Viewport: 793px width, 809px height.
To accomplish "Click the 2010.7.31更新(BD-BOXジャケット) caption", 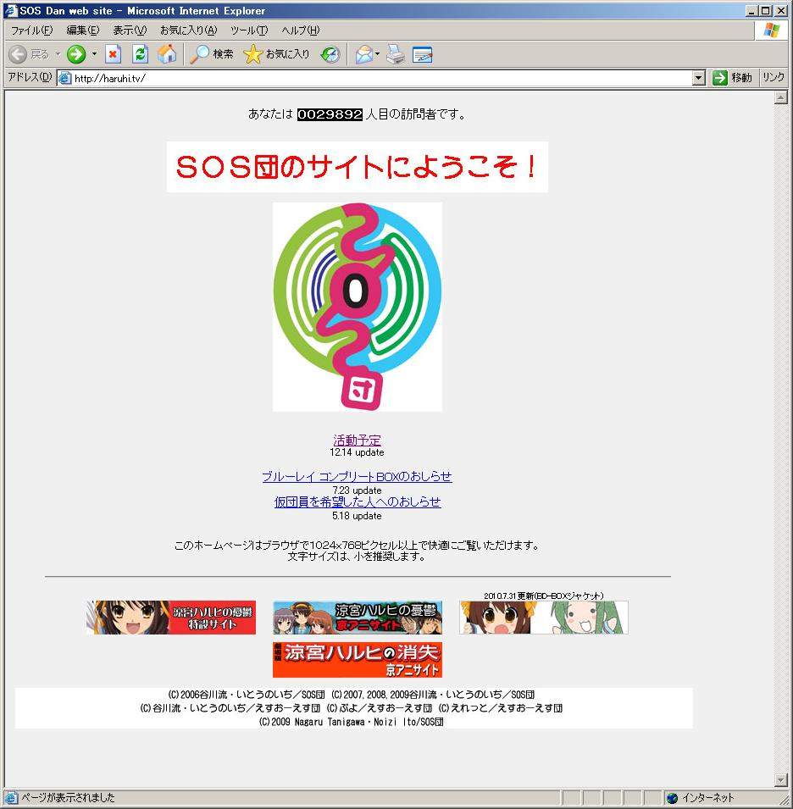I will point(543,596).
